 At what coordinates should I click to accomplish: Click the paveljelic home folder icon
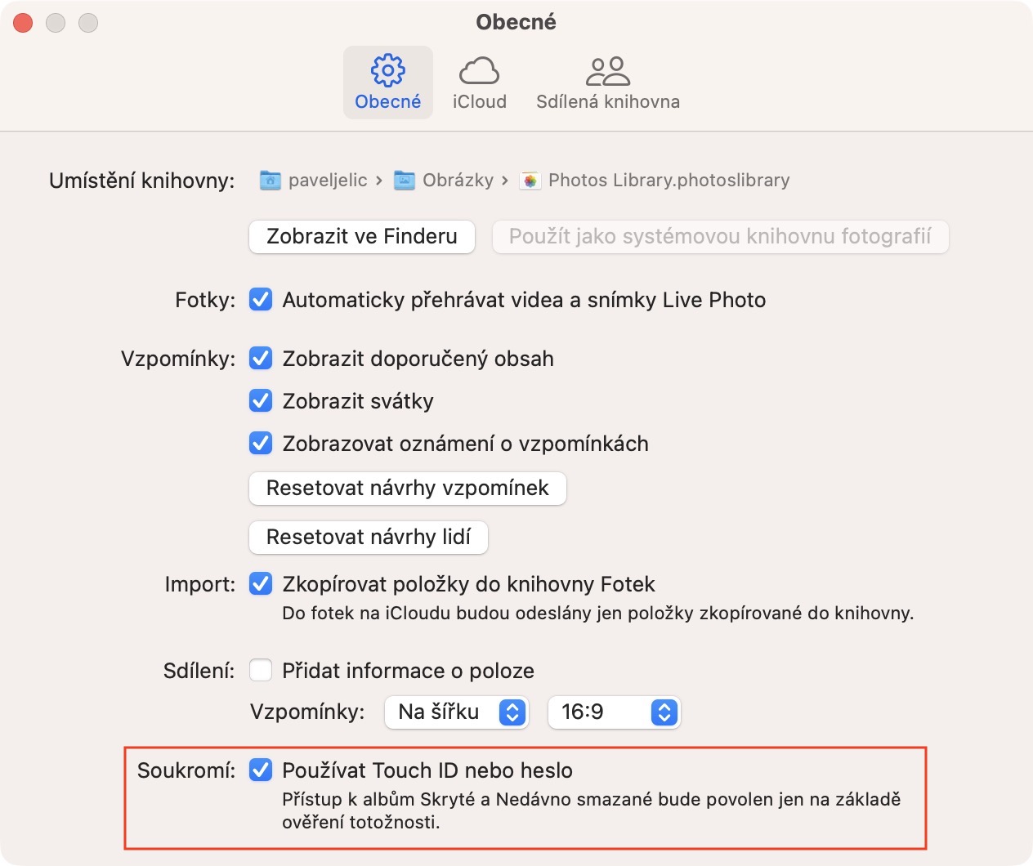[x=270, y=181]
